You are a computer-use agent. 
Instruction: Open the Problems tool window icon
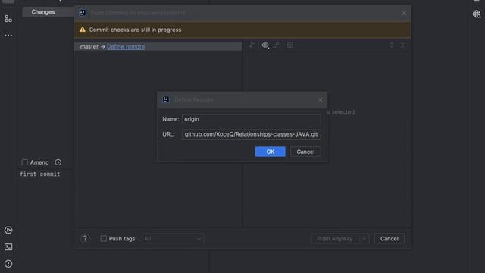pos(8,264)
